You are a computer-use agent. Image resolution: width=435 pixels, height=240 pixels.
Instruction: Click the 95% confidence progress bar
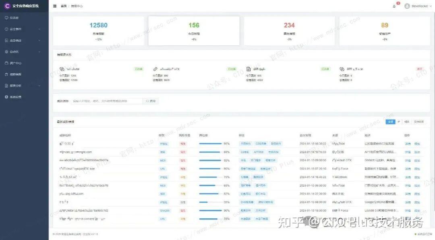(210, 144)
